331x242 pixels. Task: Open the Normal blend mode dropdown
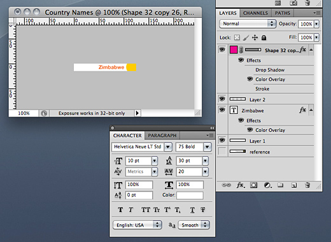pyautogui.click(x=248, y=24)
